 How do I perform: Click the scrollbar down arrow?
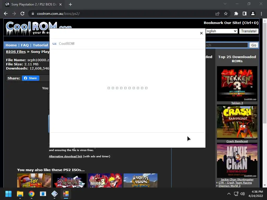[265, 185]
